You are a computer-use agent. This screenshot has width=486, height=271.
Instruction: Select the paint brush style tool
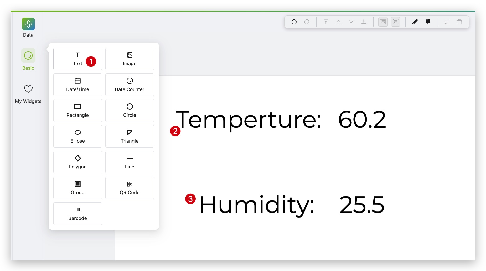(428, 22)
